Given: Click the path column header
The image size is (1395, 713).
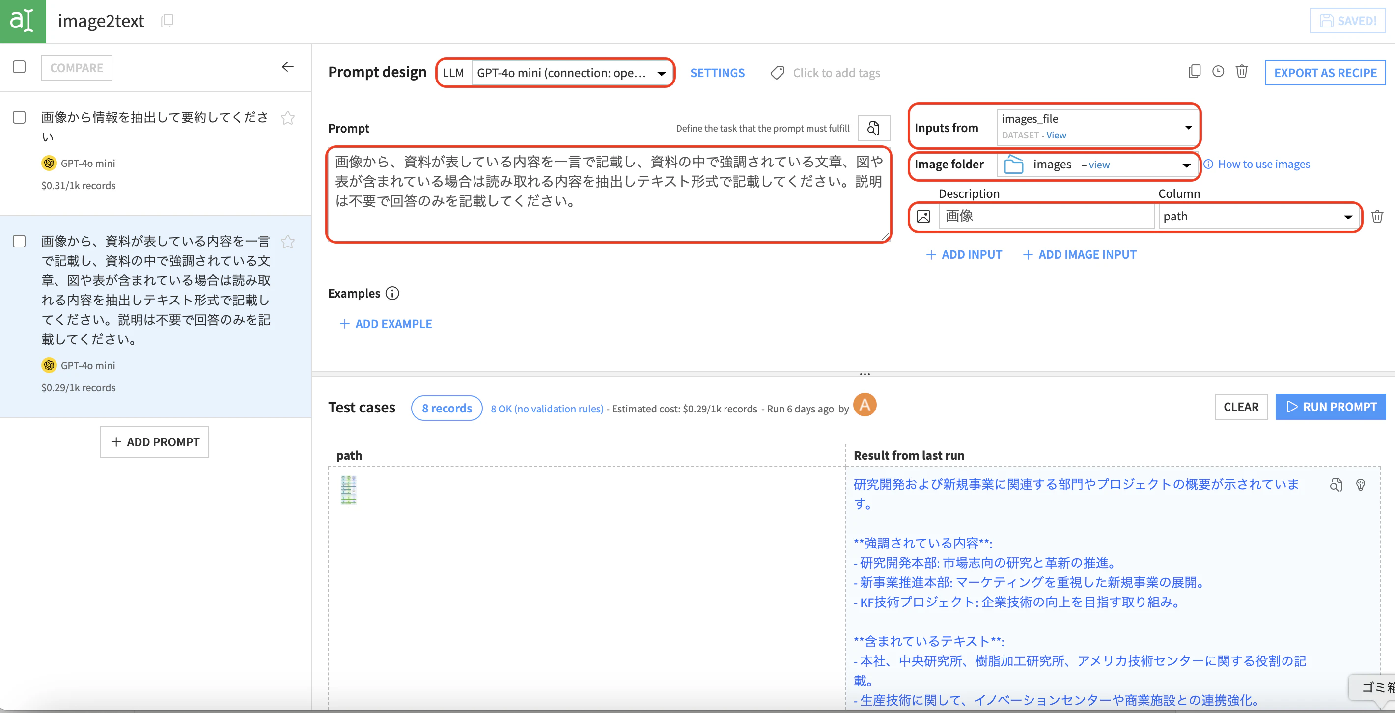Looking at the screenshot, I should 349,455.
